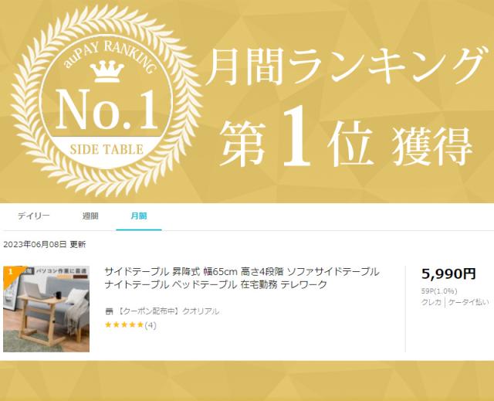
Task: Click the ケータイ払い payment label
Action: pos(469,302)
